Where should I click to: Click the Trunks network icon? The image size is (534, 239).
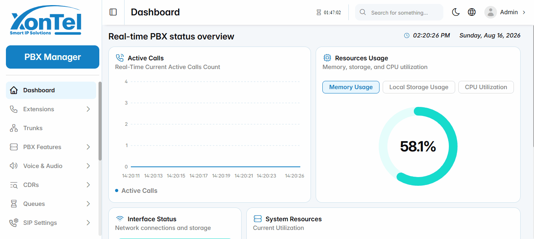click(14, 128)
